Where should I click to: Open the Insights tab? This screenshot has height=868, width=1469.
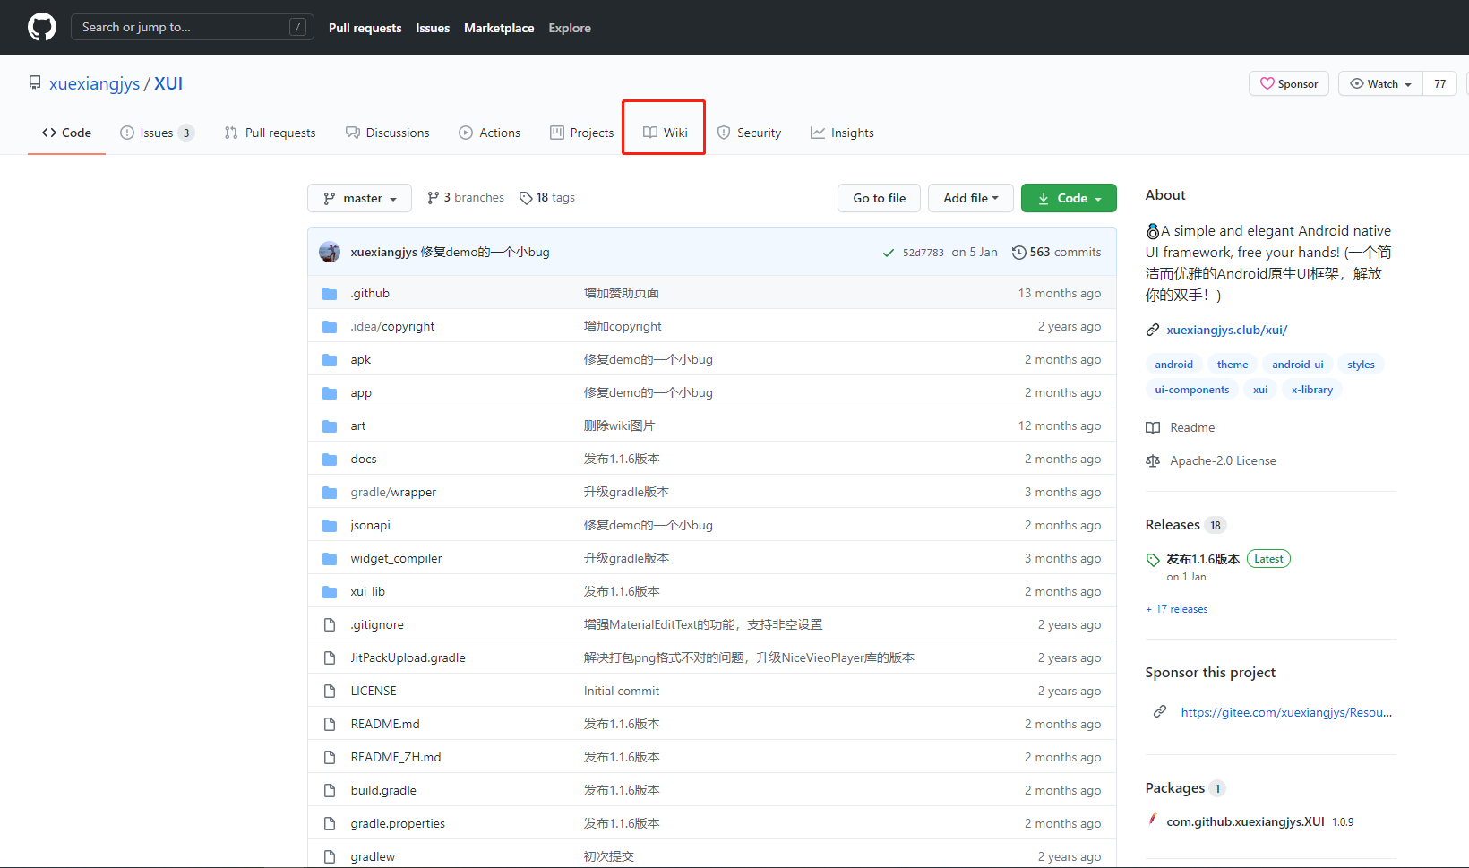pyautogui.click(x=842, y=132)
